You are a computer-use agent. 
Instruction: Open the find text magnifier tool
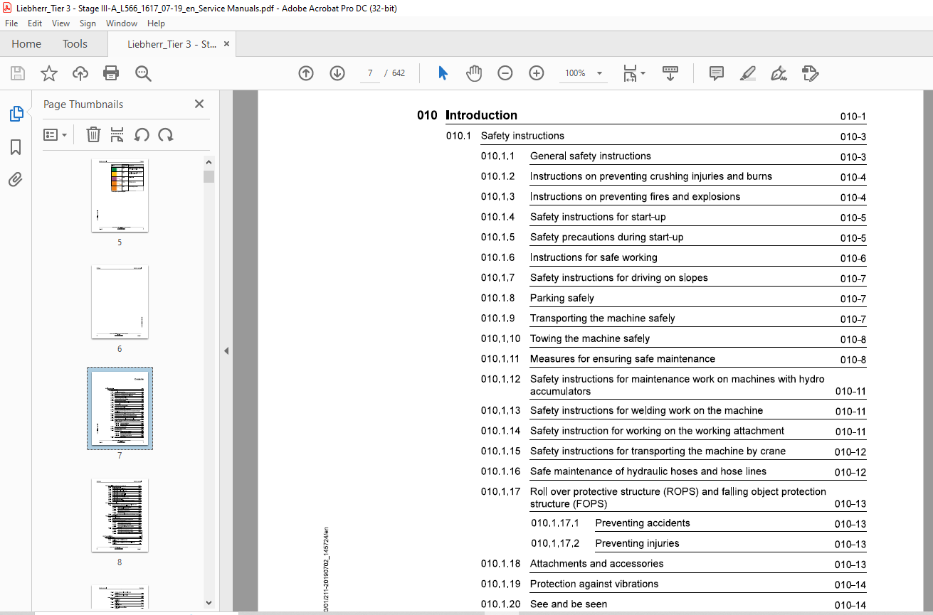(143, 73)
